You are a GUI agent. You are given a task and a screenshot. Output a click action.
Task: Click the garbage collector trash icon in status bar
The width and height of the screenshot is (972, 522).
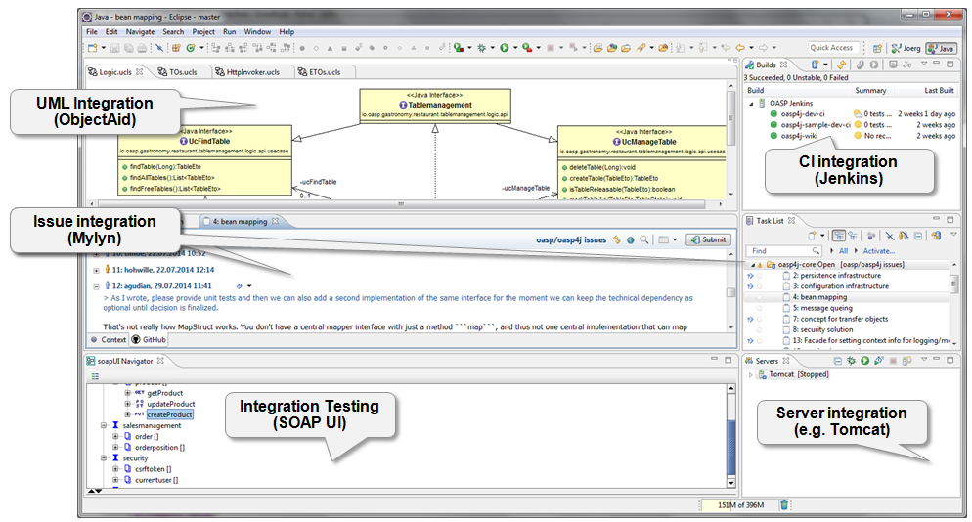[784, 505]
